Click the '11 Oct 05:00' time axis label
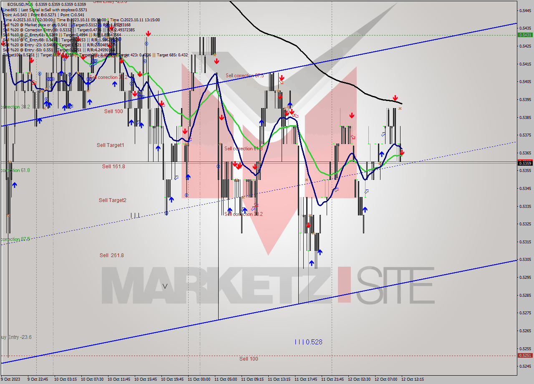This screenshot has width=534, height=384. coord(225,379)
